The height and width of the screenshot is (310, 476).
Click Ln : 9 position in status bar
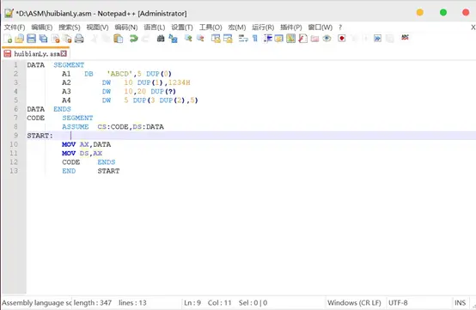click(x=192, y=303)
